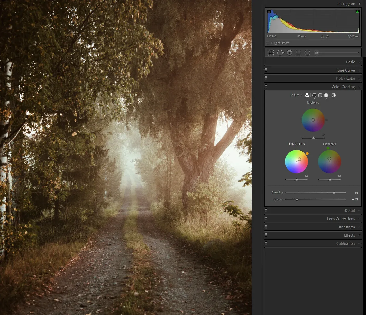Select the Graduated Filter tool
Viewport: 366px width, 315px height.
[298, 53]
